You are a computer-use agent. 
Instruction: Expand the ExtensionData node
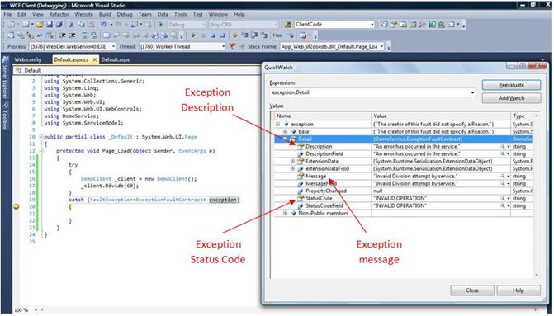292,161
